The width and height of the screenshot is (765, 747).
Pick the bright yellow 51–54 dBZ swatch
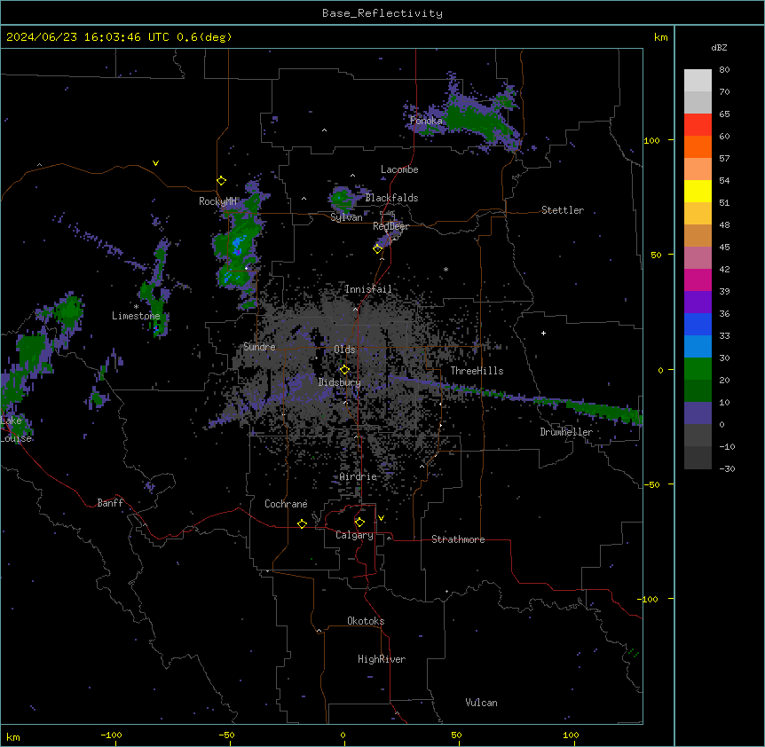tap(698, 192)
